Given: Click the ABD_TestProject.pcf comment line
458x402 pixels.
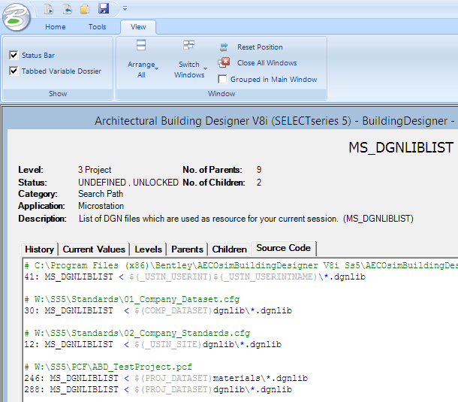Looking at the screenshot, I should tap(108, 367).
